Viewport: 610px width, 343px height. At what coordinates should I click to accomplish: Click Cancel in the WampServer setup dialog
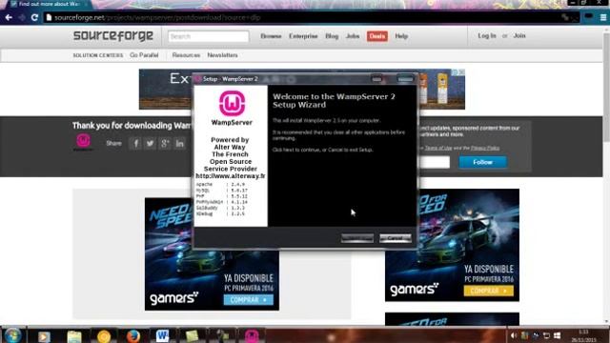(x=396, y=238)
